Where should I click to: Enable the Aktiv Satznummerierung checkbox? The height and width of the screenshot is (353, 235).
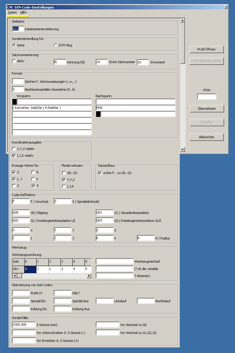click(x=14, y=61)
